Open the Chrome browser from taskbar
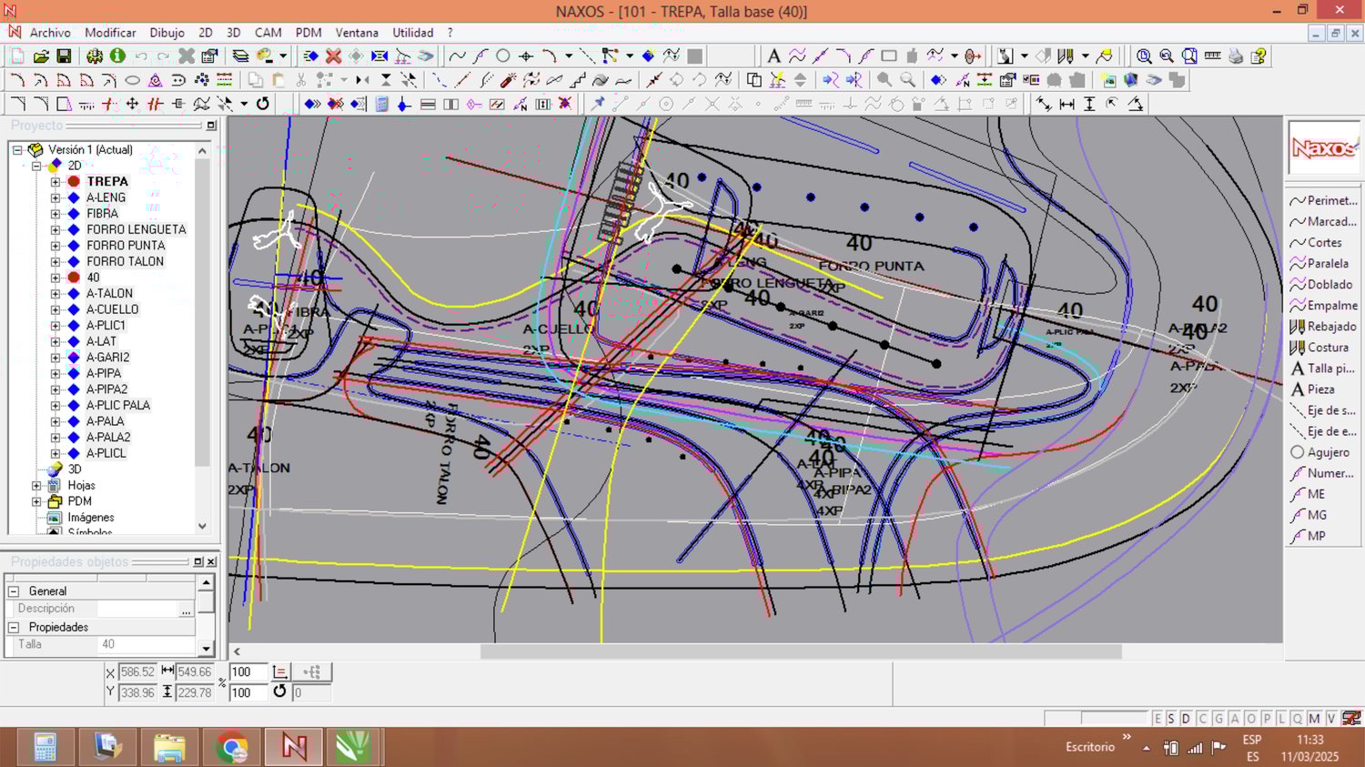The height and width of the screenshot is (767, 1365). pyautogui.click(x=232, y=748)
